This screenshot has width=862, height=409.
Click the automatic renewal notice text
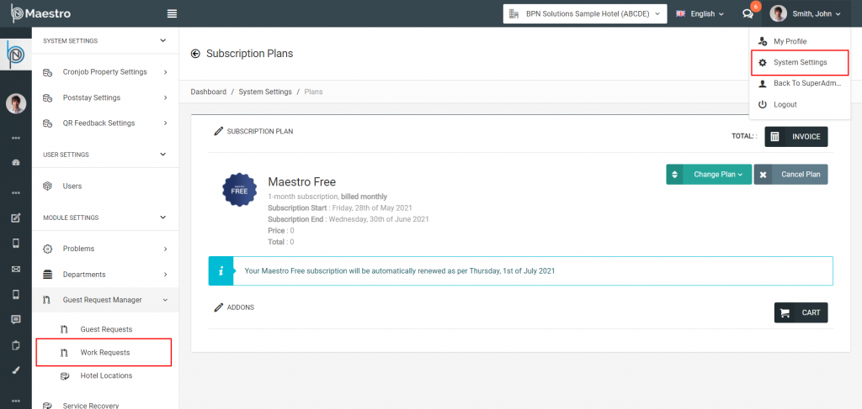400,270
